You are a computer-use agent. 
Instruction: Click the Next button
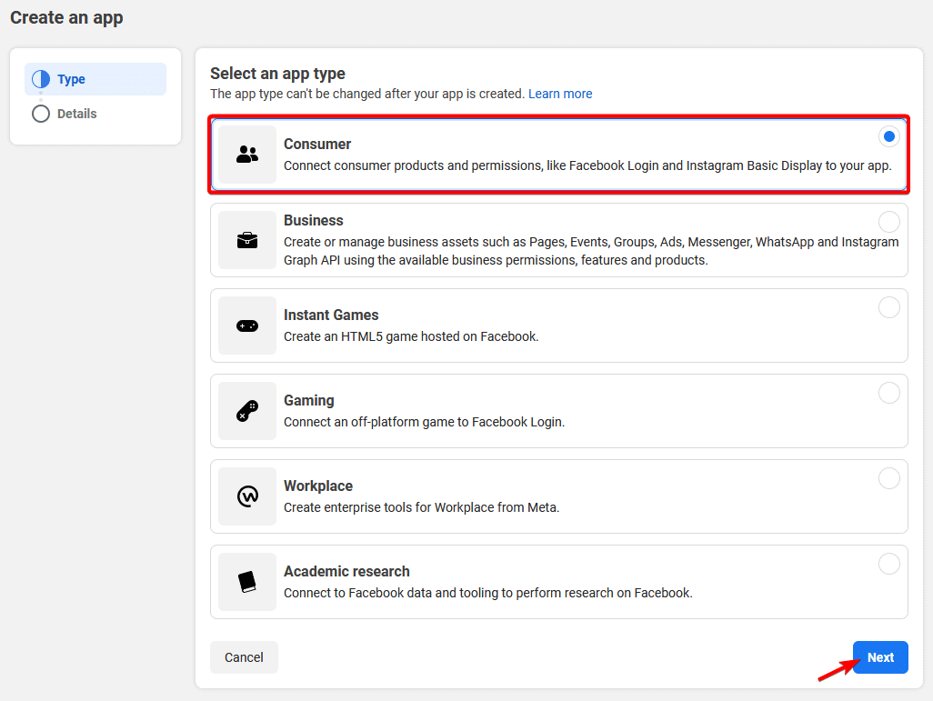pos(879,656)
